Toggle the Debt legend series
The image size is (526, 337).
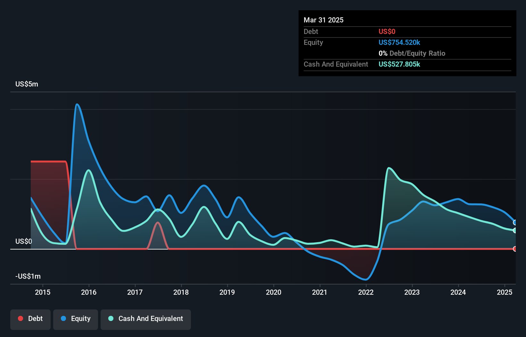[30, 319]
